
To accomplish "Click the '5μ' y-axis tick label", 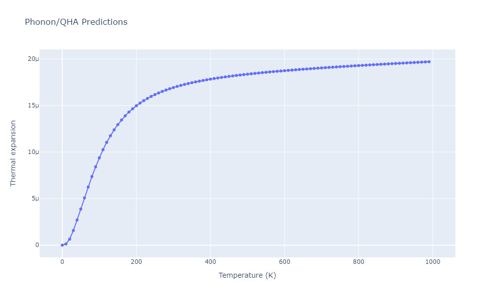I will click(35, 198).
